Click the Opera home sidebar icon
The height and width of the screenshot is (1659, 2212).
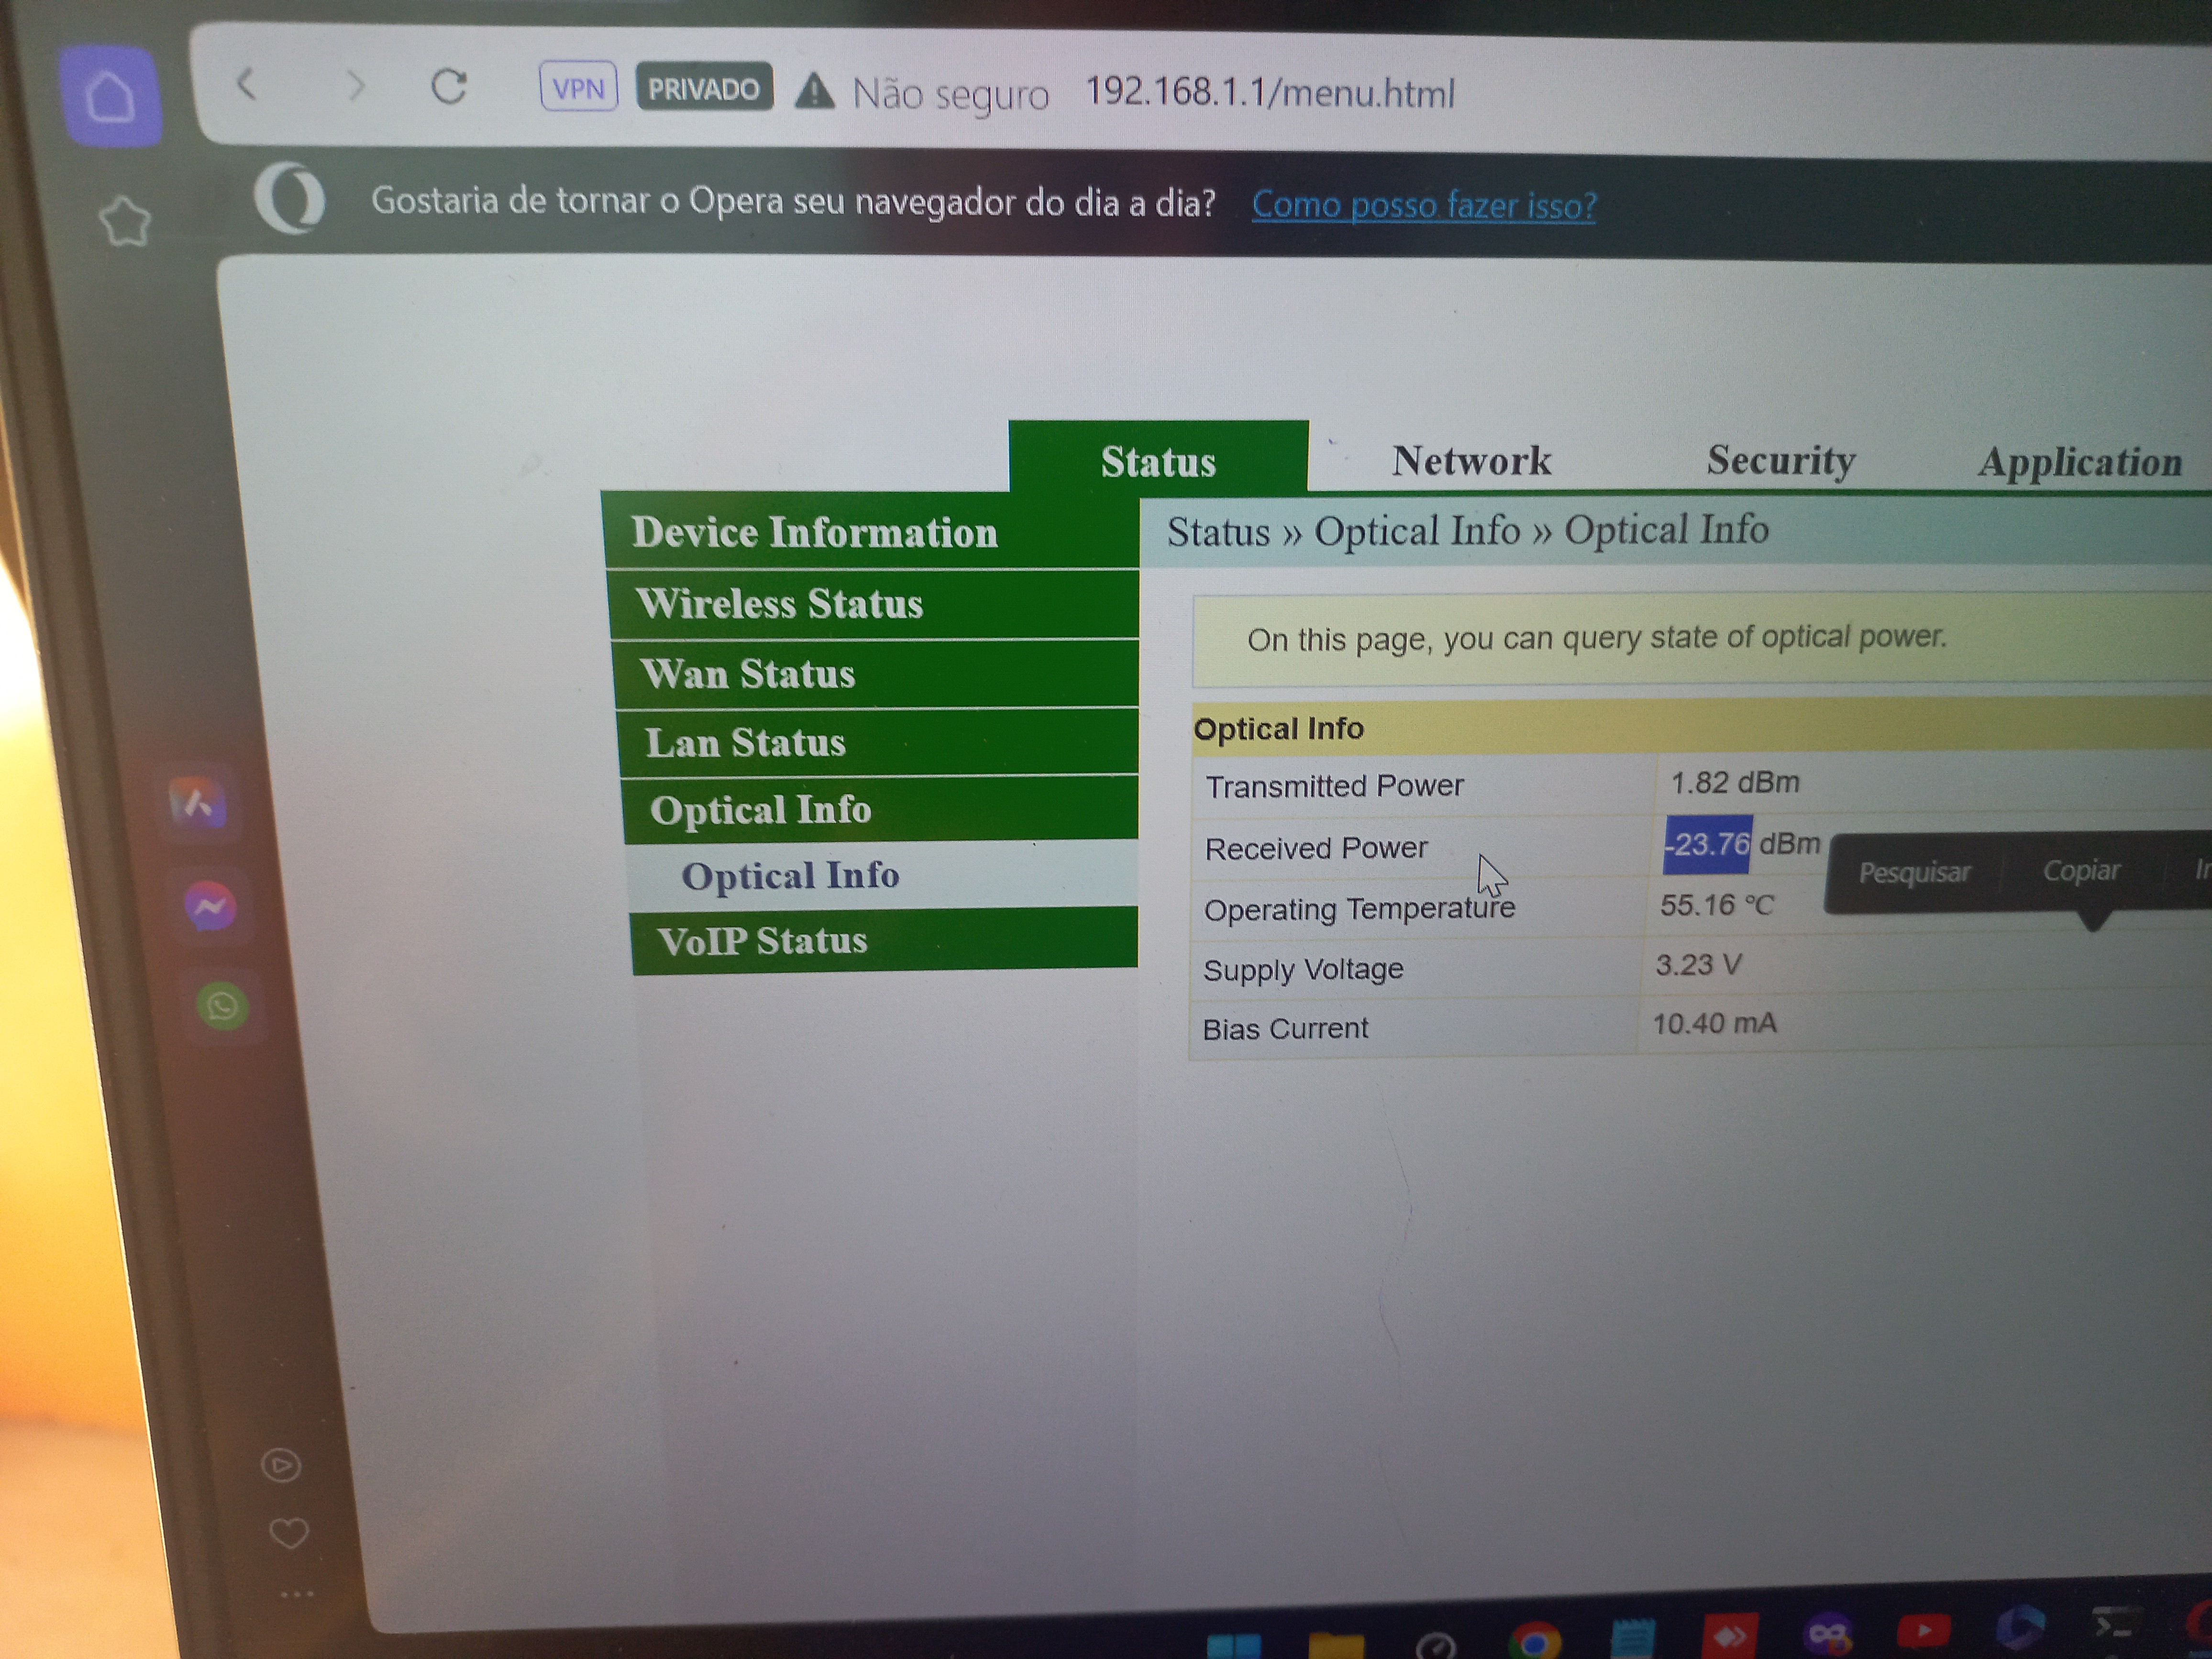tap(110, 97)
